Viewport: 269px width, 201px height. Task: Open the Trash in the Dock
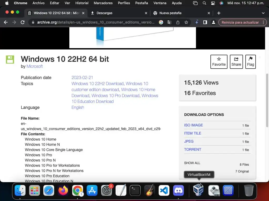point(249,191)
